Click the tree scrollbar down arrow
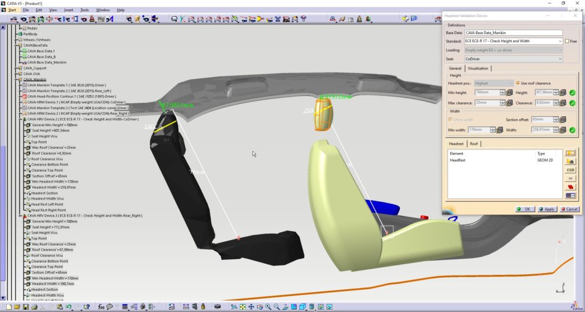 coord(3,298)
